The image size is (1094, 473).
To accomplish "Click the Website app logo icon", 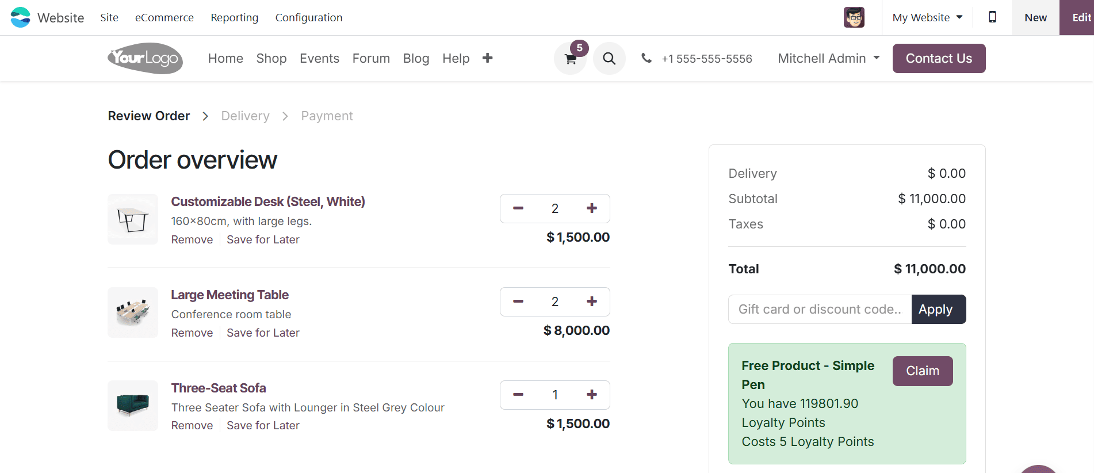I will 20,17.
